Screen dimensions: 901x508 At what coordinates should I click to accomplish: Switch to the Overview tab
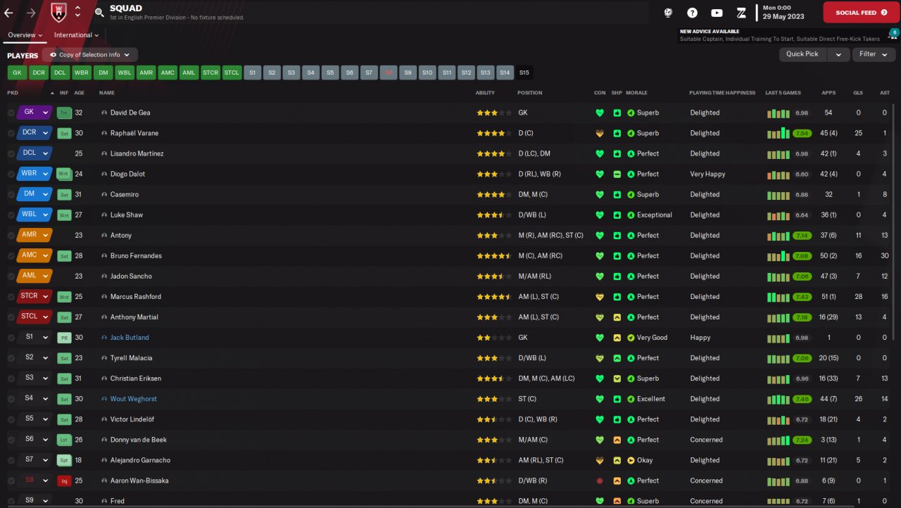click(x=25, y=35)
